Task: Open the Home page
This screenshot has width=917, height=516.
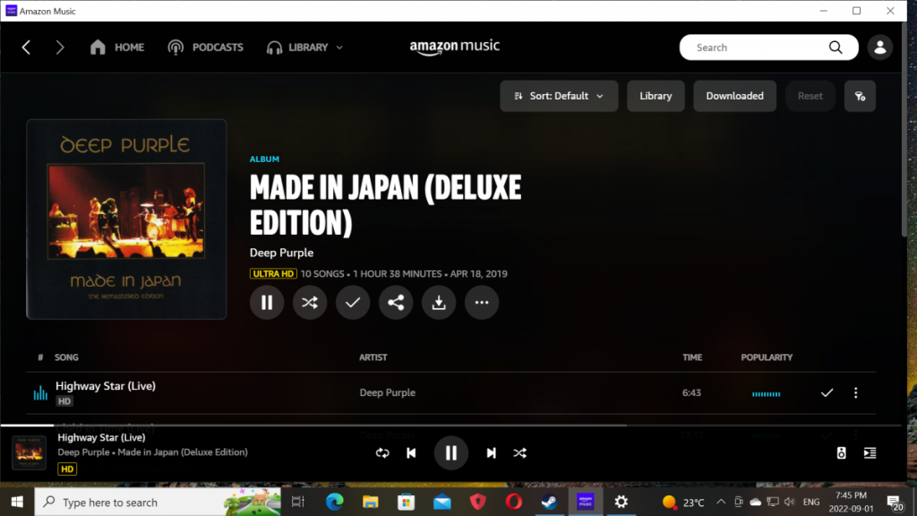Action: pos(117,47)
